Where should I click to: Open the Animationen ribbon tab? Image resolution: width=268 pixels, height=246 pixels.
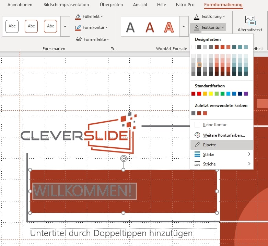20,4
